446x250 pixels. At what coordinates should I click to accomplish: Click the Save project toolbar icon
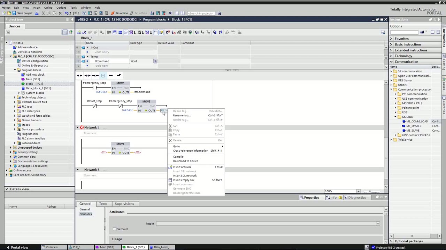click(14, 13)
